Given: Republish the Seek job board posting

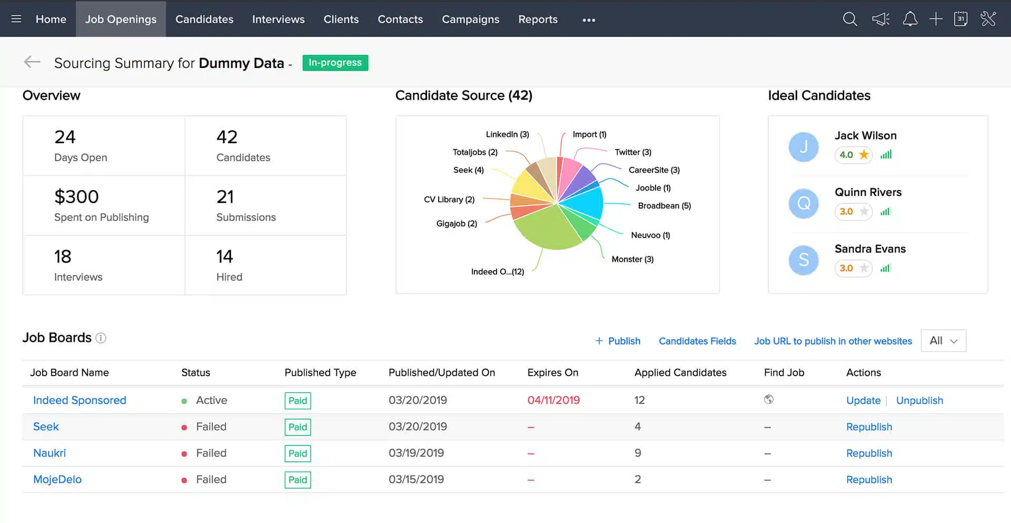Looking at the screenshot, I should pos(869,427).
